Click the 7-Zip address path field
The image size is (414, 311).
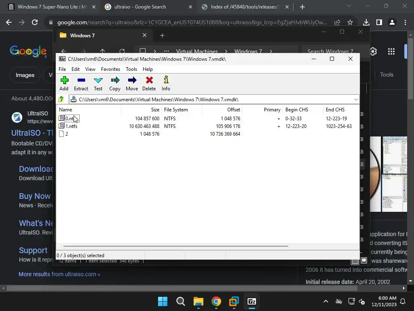[214, 100]
